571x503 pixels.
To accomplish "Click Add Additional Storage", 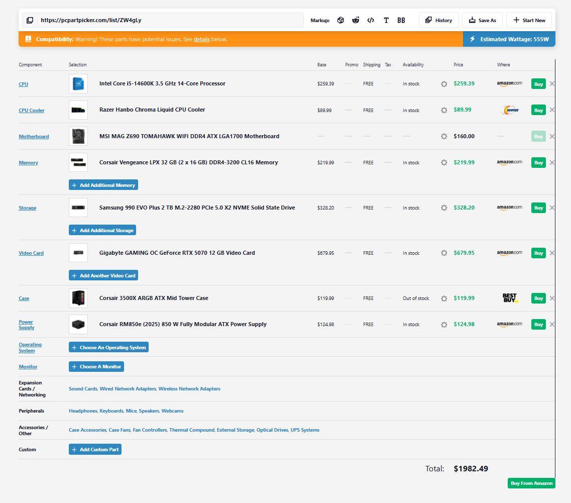I will [102, 230].
